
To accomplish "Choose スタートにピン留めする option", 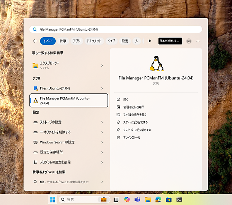I will pos(135,122).
